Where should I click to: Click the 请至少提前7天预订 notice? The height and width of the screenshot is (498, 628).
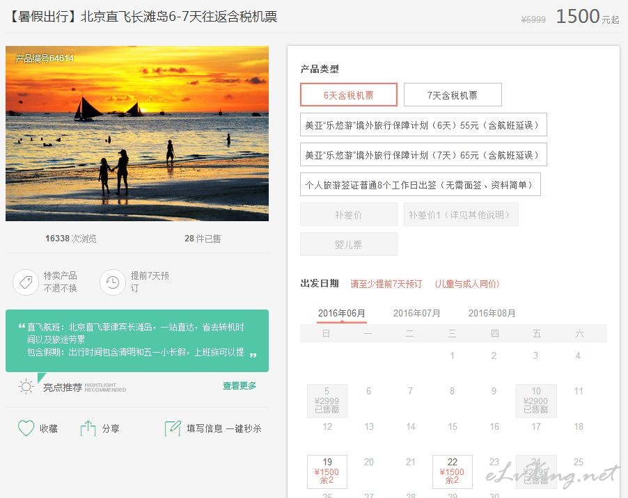point(386,284)
